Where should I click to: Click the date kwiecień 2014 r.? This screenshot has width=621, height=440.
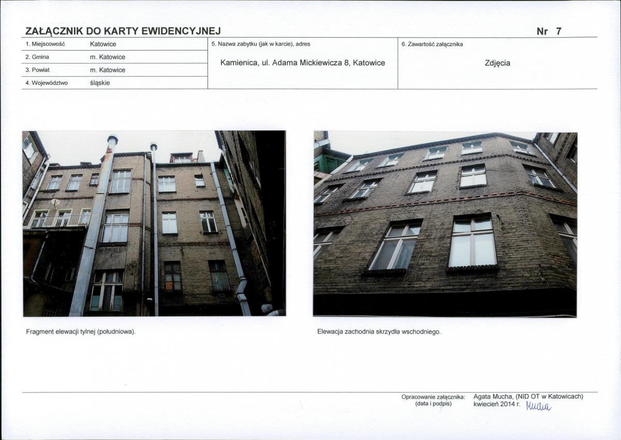(x=497, y=404)
